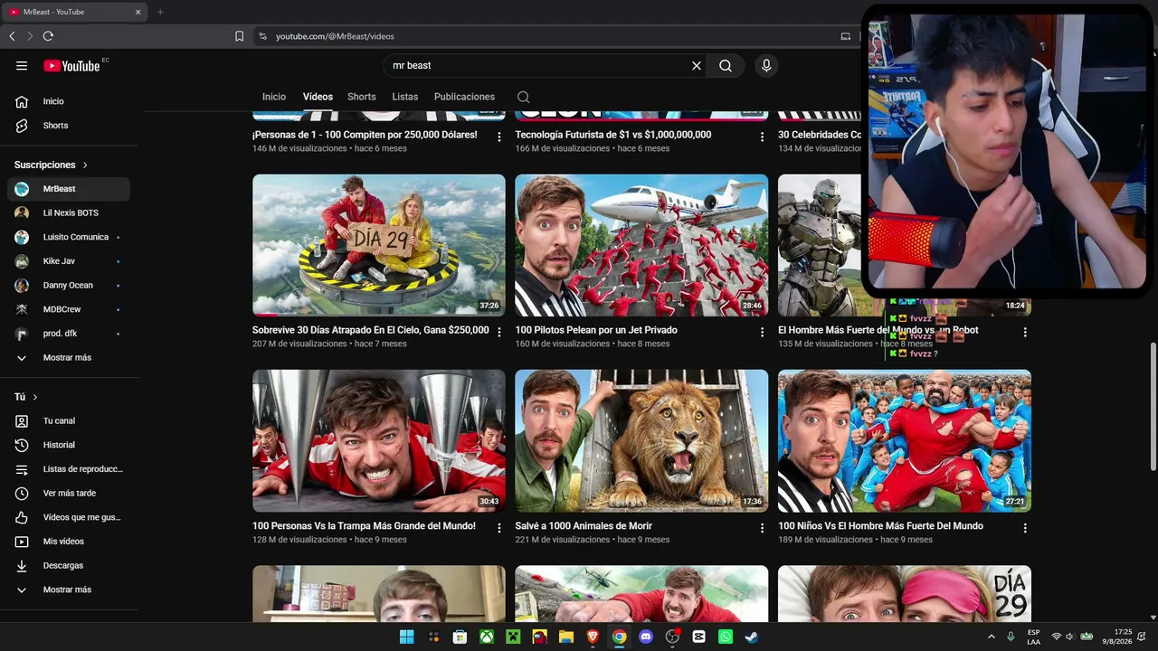Viewport: 1158px width, 651px height.
Task: Click the browser address bar URL
Action: tap(335, 36)
